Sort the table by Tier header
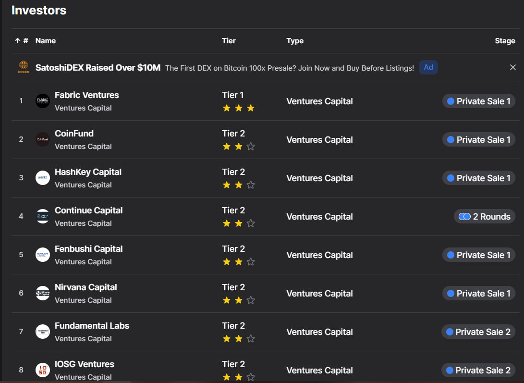524x383 pixels. (229, 41)
